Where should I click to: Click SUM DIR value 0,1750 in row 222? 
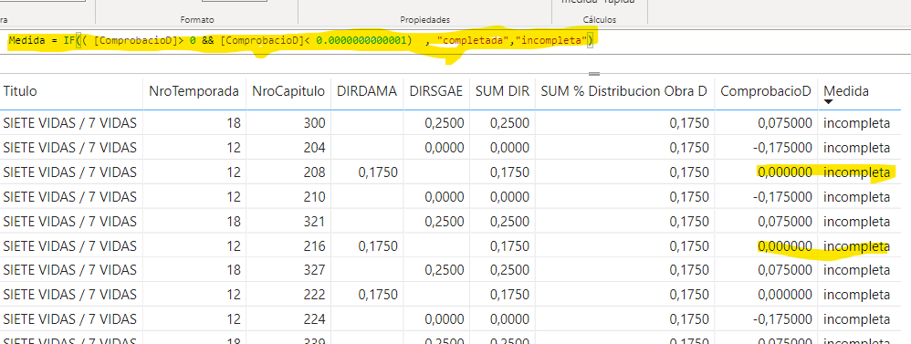(x=509, y=295)
